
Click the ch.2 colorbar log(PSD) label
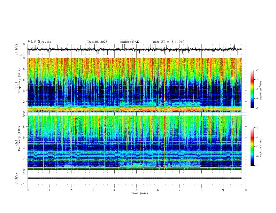[x=261, y=148]
